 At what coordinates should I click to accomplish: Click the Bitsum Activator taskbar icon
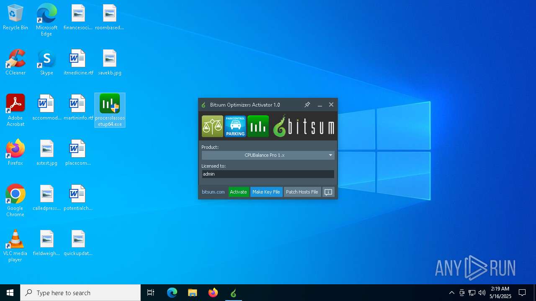(233, 293)
